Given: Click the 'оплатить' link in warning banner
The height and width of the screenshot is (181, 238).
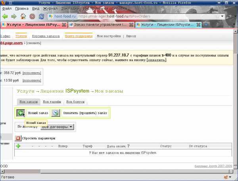Looking at the screenshot, I should pyautogui.click(x=156, y=60).
